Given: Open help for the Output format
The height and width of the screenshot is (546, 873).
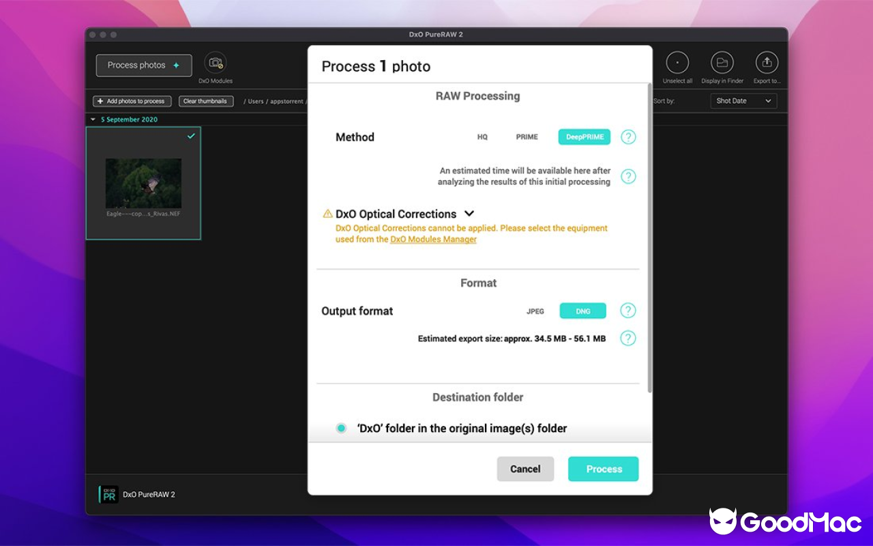Looking at the screenshot, I should [628, 311].
